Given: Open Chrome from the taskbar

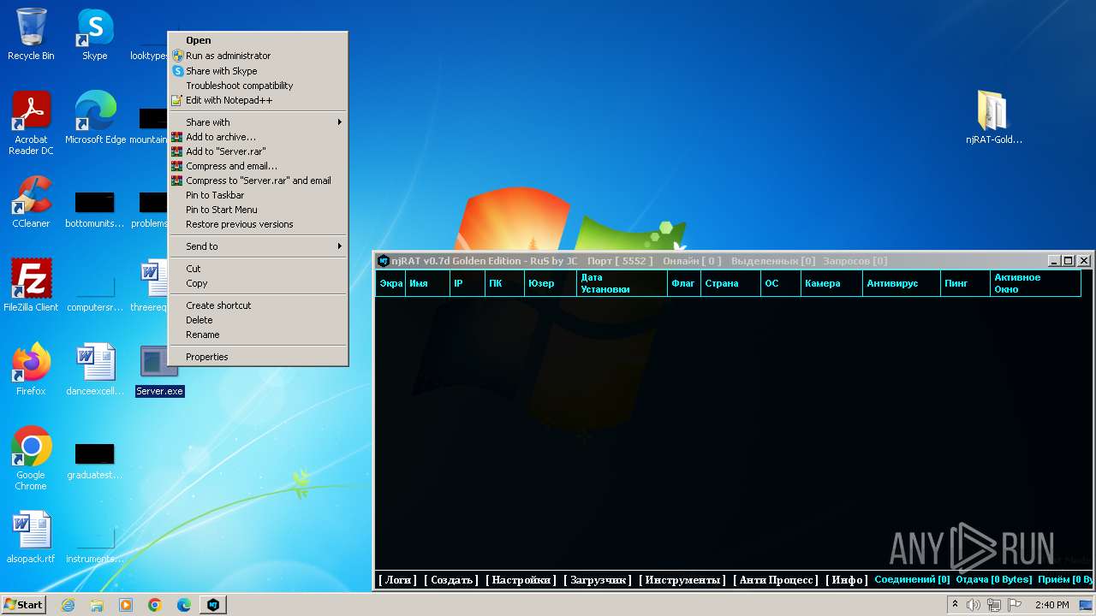Looking at the screenshot, I should (155, 605).
